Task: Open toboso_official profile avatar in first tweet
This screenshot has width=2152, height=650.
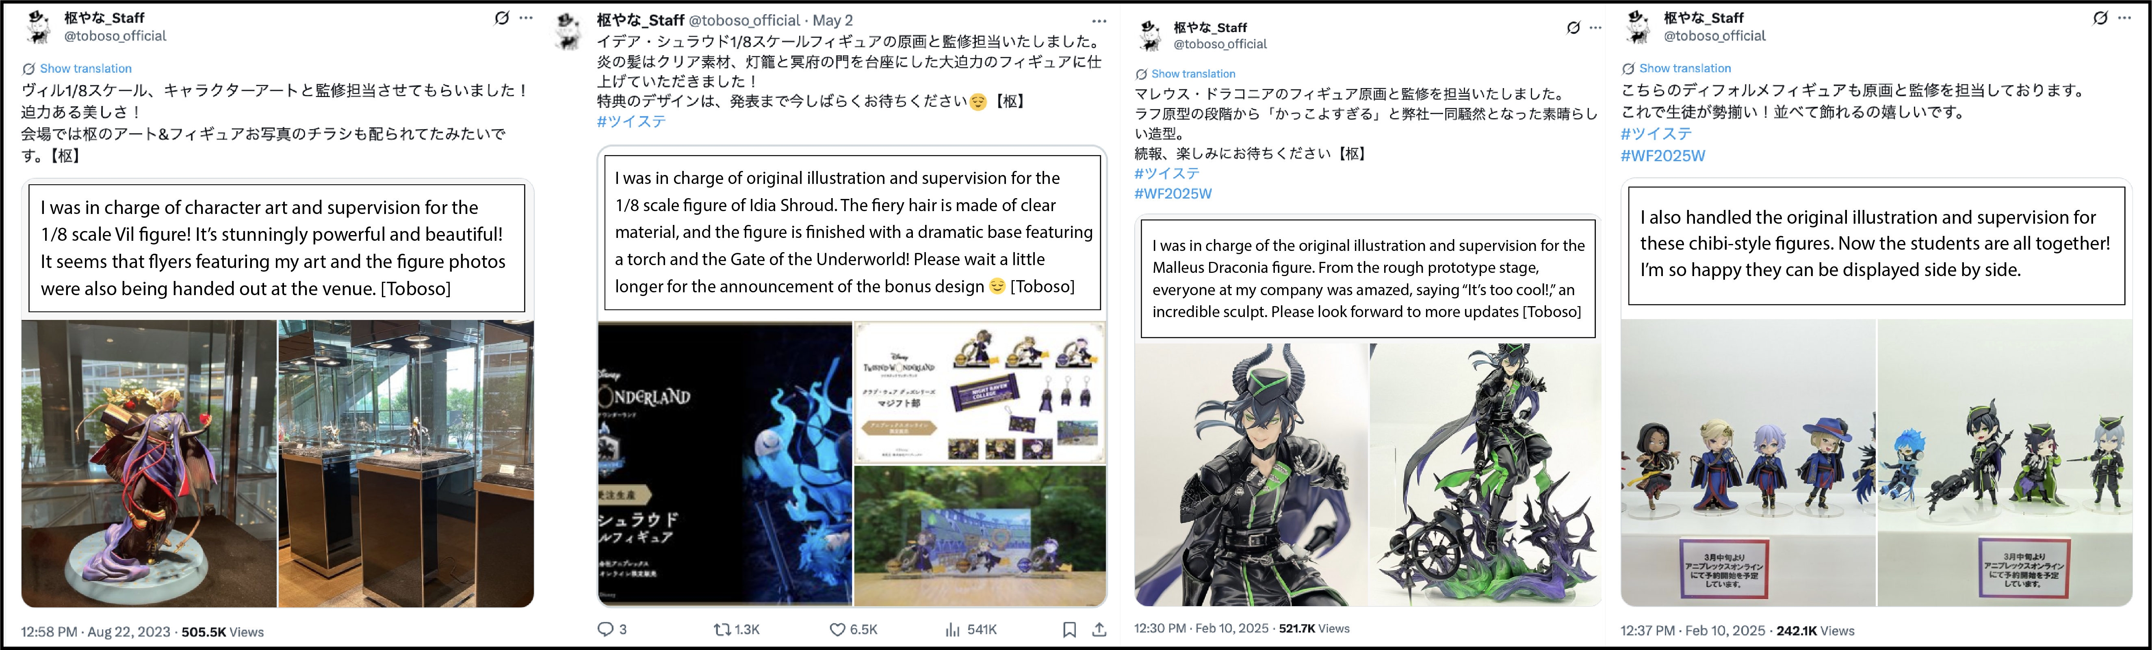Action: click(39, 27)
